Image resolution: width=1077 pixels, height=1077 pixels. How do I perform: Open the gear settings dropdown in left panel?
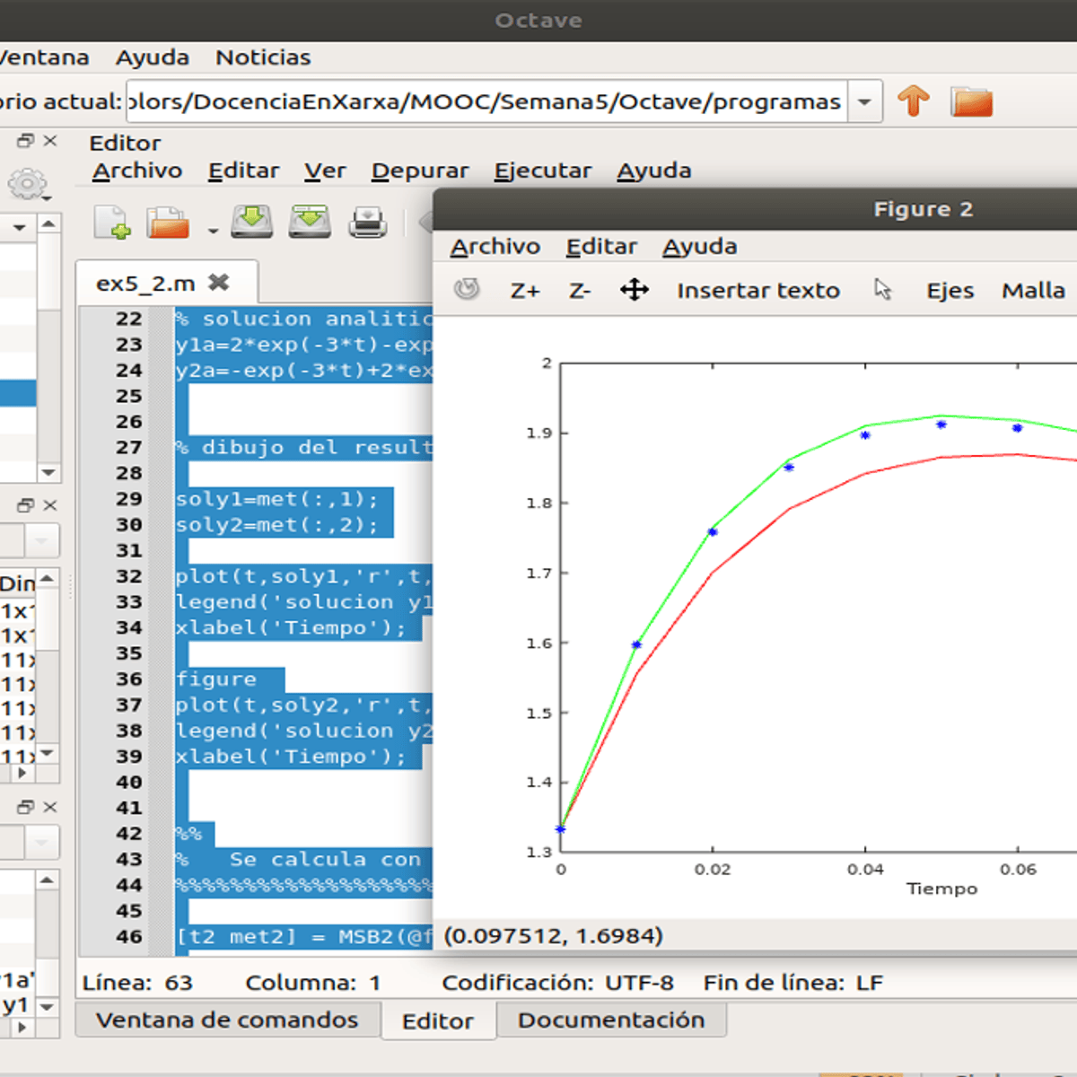29,185
